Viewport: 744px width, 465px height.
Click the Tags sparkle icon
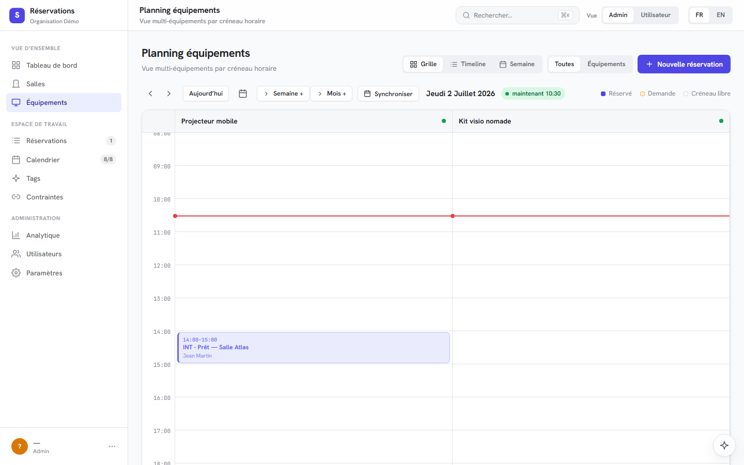pos(16,178)
